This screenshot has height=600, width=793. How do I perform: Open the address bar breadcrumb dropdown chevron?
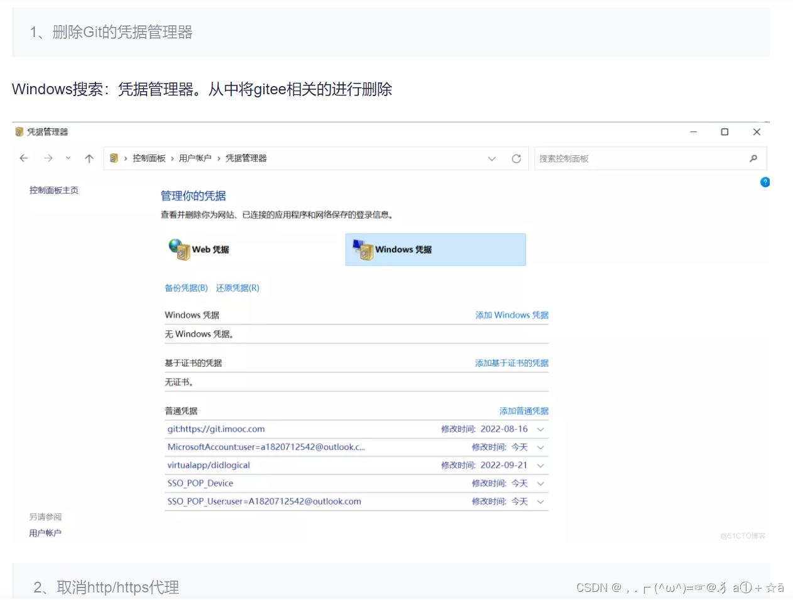tap(492, 158)
